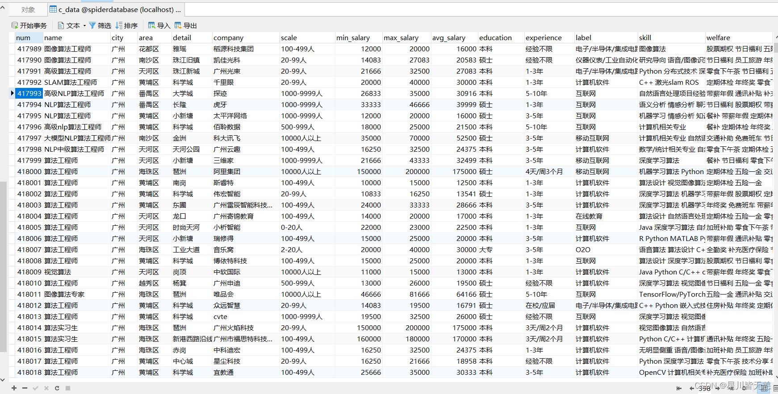The height and width of the screenshot is (394, 778).
Task: Click the label column header
Action: 606,37
